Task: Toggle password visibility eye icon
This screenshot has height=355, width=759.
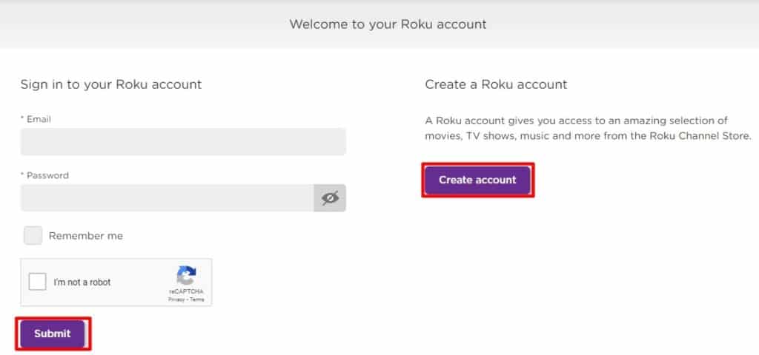Action: [x=330, y=197]
